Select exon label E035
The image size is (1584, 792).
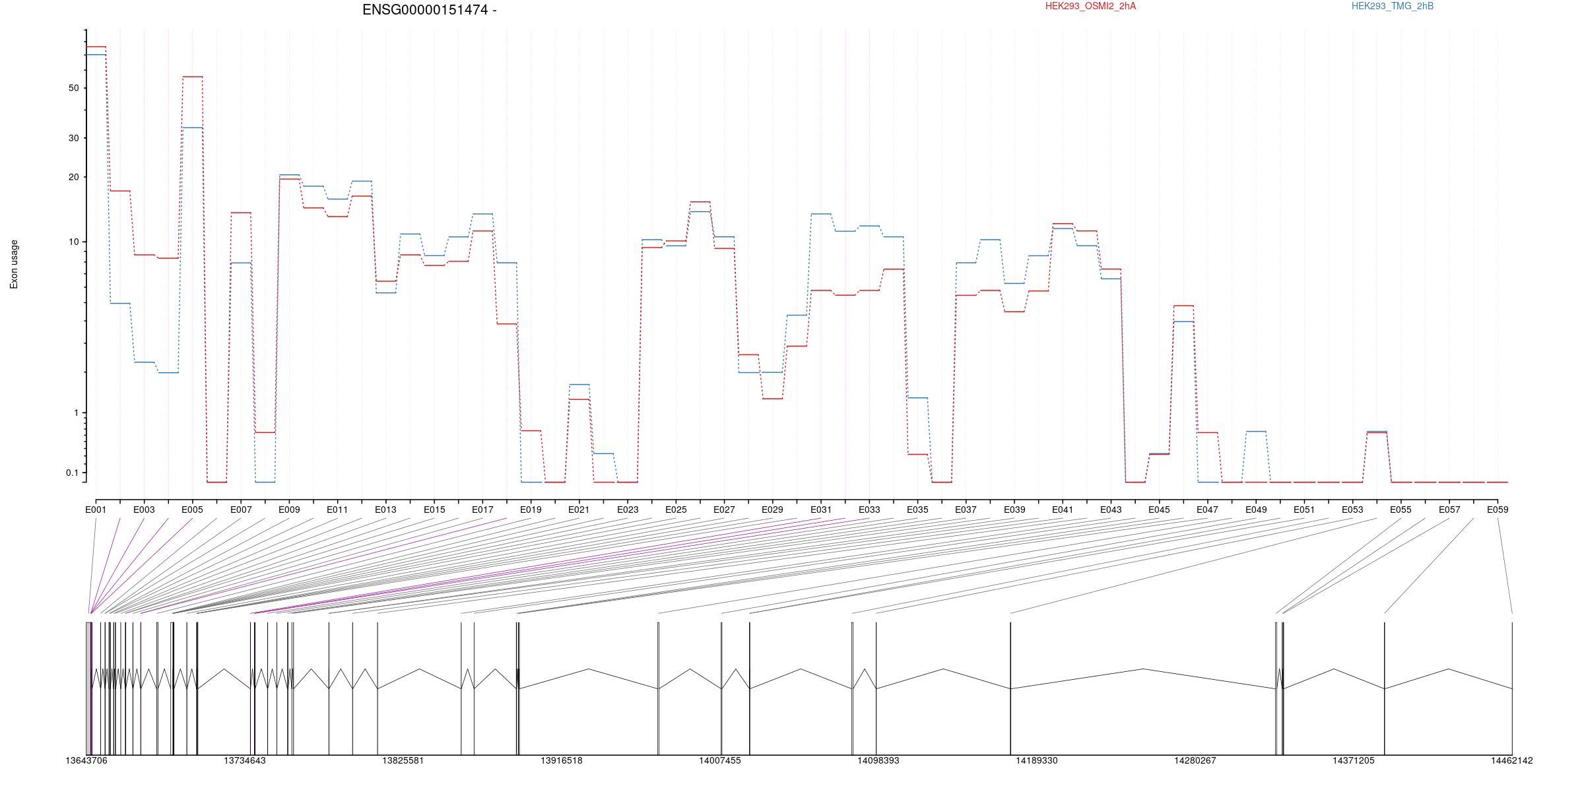(917, 510)
